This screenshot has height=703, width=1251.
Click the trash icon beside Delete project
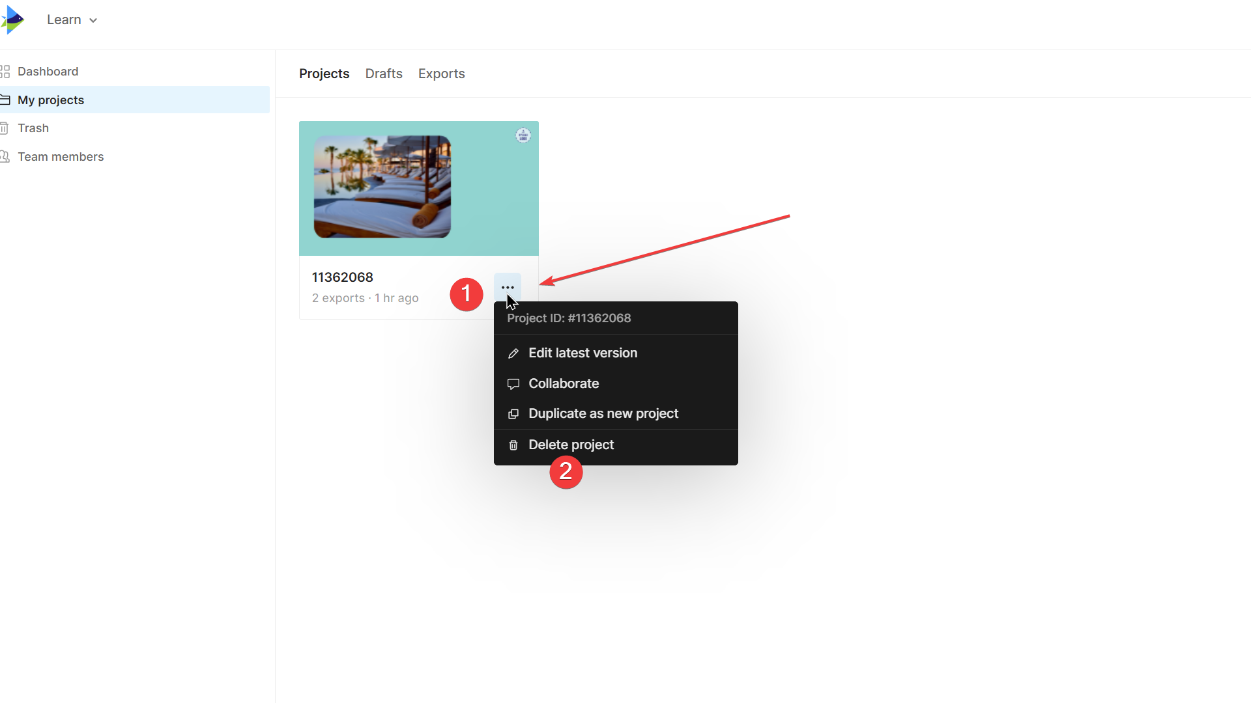coord(513,445)
